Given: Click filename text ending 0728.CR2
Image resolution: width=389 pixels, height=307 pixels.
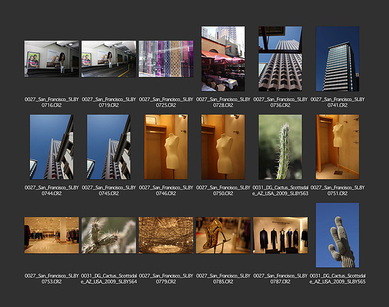Looking at the screenshot, I should (x=223, y=102).
